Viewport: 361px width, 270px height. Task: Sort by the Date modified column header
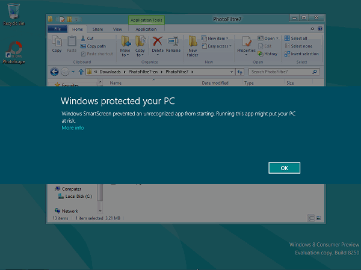tap(215, 83)
